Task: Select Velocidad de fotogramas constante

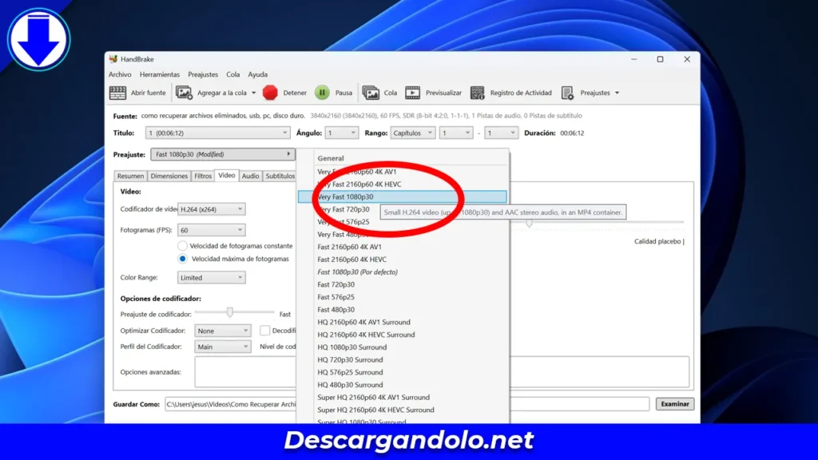Action: pyautogui.click(x=185, y=246)
